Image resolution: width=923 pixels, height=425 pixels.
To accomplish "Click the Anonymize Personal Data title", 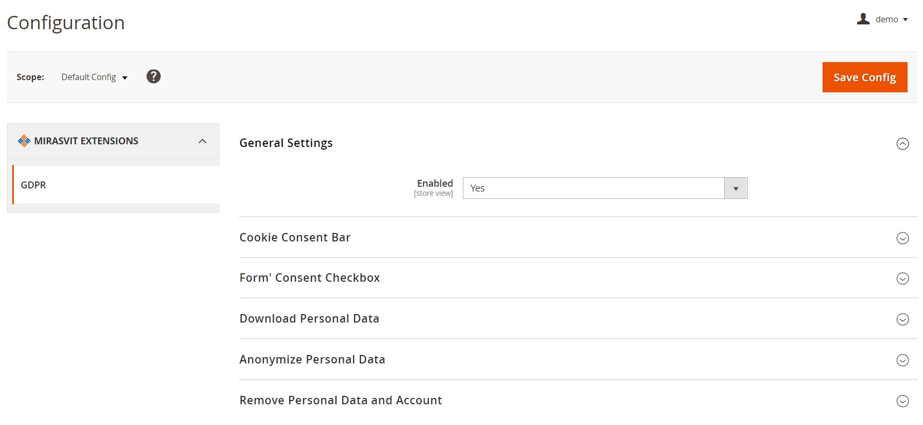I will click(312, 359).
